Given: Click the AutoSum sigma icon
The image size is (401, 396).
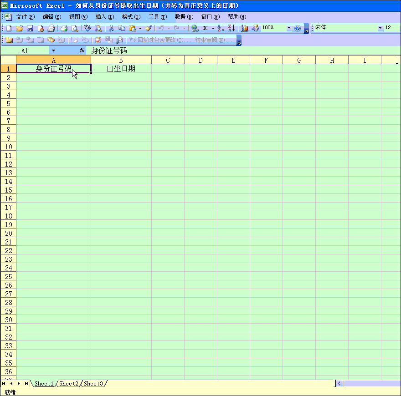Looking at the screenshot, I should 205,28.
